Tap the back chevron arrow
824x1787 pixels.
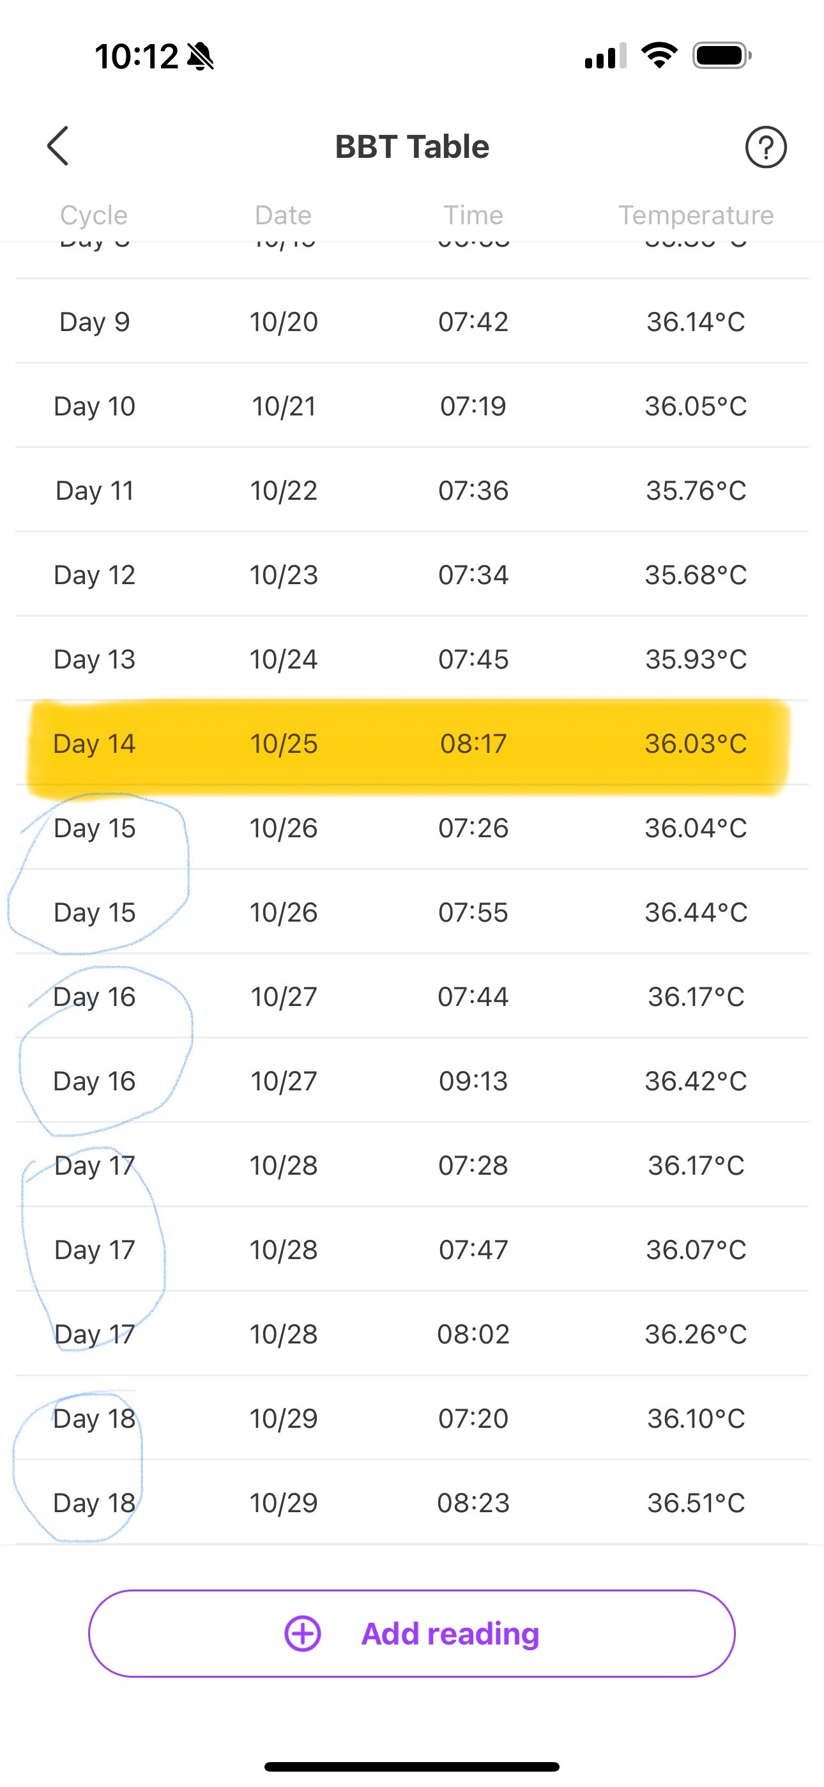click(58, 146)
